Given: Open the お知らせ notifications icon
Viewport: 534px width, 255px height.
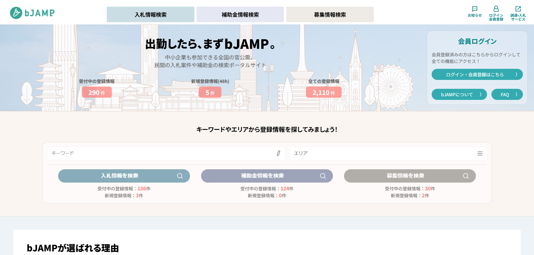Looking at the screenshot, I should [x=474, y=12].
